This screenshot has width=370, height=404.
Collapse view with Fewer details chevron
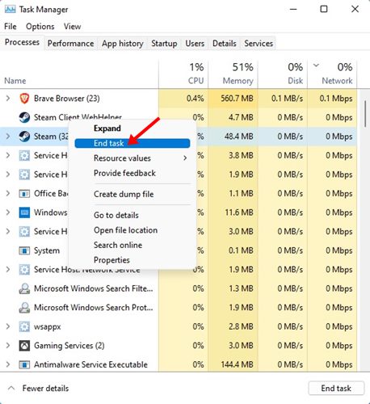tap(11, 388)
